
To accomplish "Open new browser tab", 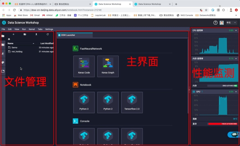I will (176, 4).
